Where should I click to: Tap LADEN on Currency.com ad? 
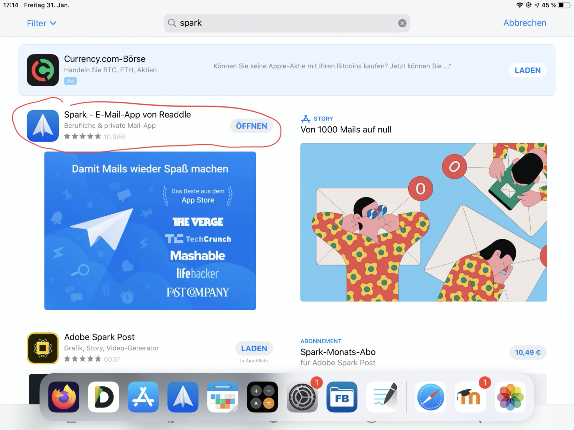pyautogui.click(x=528, y=70)
